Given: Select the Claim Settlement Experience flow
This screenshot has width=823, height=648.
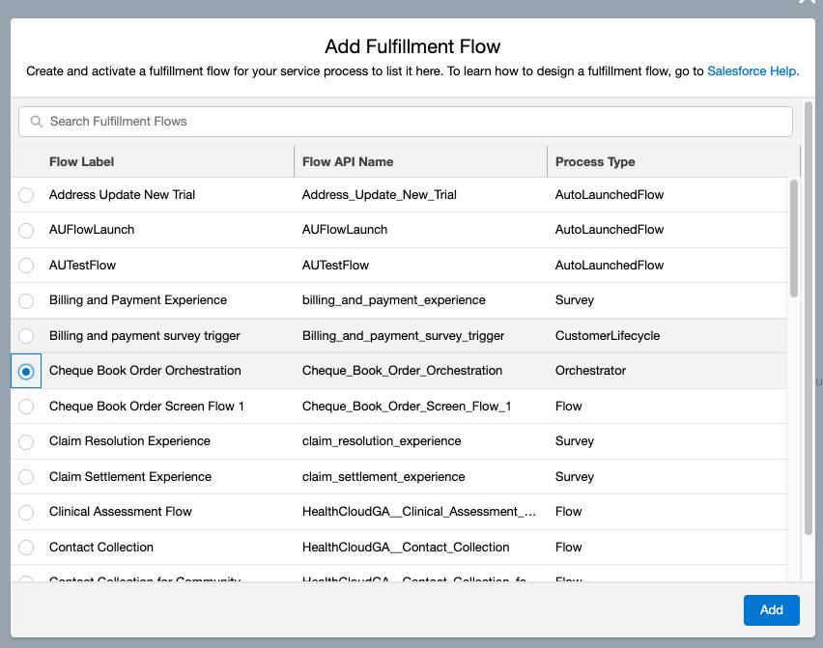Looking at the screenshot, I should [26, 476].
